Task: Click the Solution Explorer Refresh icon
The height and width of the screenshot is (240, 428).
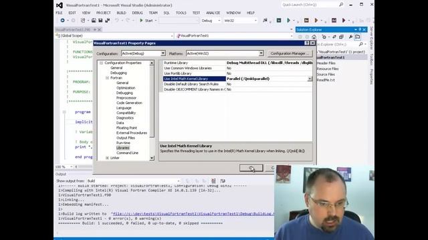Action: click(x=334, y=37)
